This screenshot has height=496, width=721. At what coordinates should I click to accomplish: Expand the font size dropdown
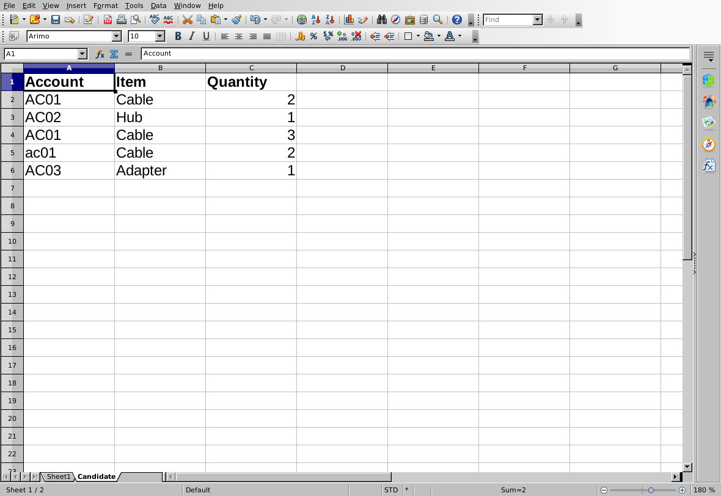(x=159, y=36)
